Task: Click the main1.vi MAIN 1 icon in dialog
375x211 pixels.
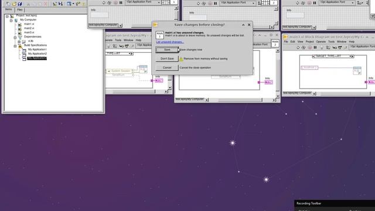Action: (159, 35)
